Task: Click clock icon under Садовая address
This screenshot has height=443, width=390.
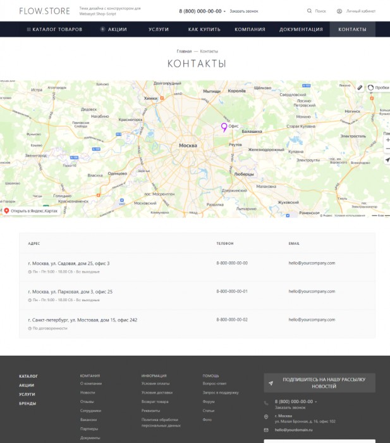Action: coord(30,271)
